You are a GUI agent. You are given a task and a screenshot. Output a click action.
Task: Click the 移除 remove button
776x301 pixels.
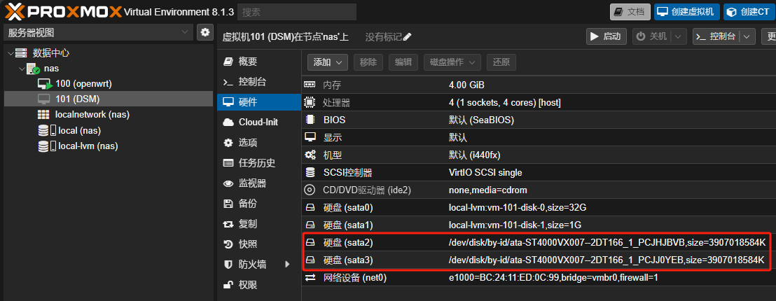pyautogui.click(x=368, y=62)
